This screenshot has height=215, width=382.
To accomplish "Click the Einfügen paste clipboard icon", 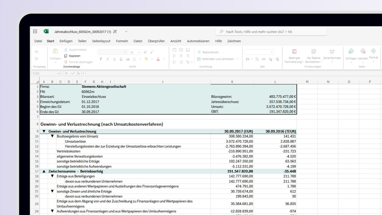I will (56, 51).
